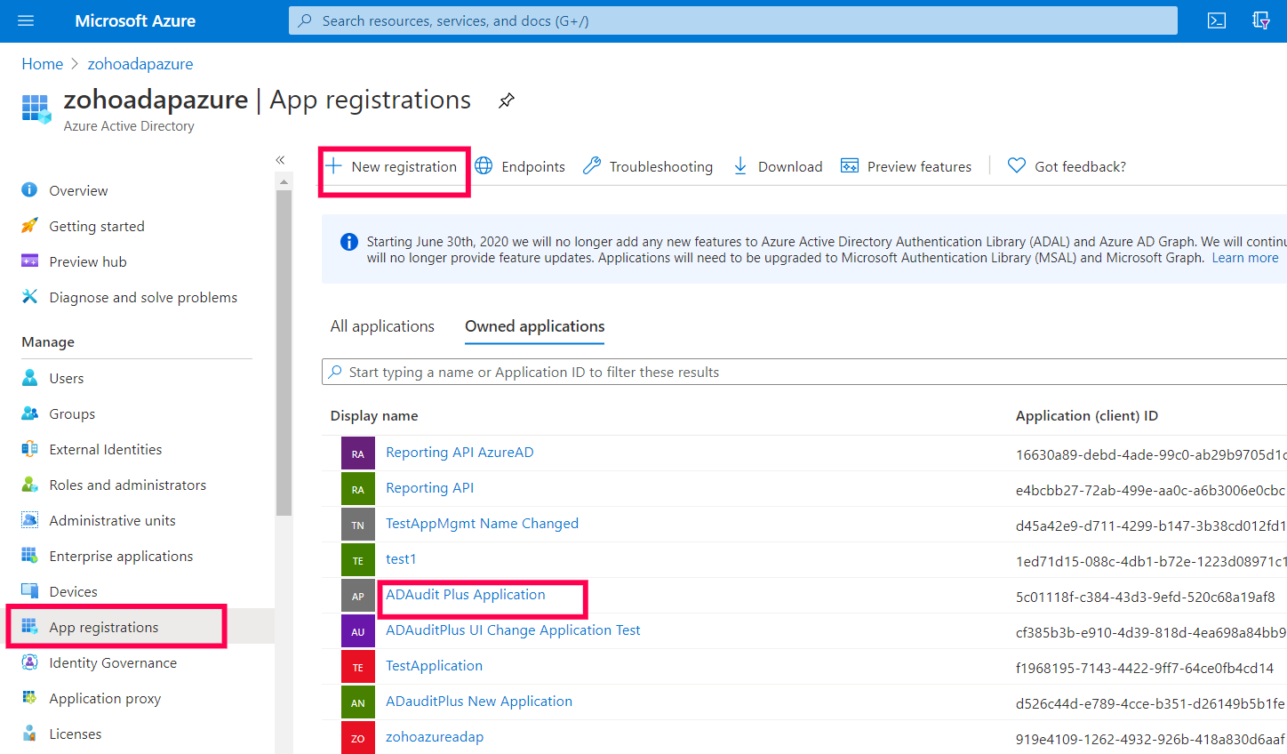Image resolution: width=1287 pixels, height=754 pixels.
Task: Collapse the navigation pane with the chevron
Action: 280,159
